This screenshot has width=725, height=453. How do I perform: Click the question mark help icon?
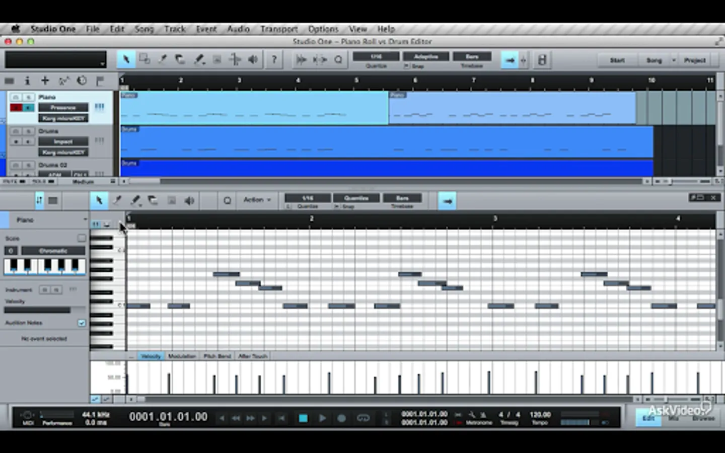tap(274, 60)
